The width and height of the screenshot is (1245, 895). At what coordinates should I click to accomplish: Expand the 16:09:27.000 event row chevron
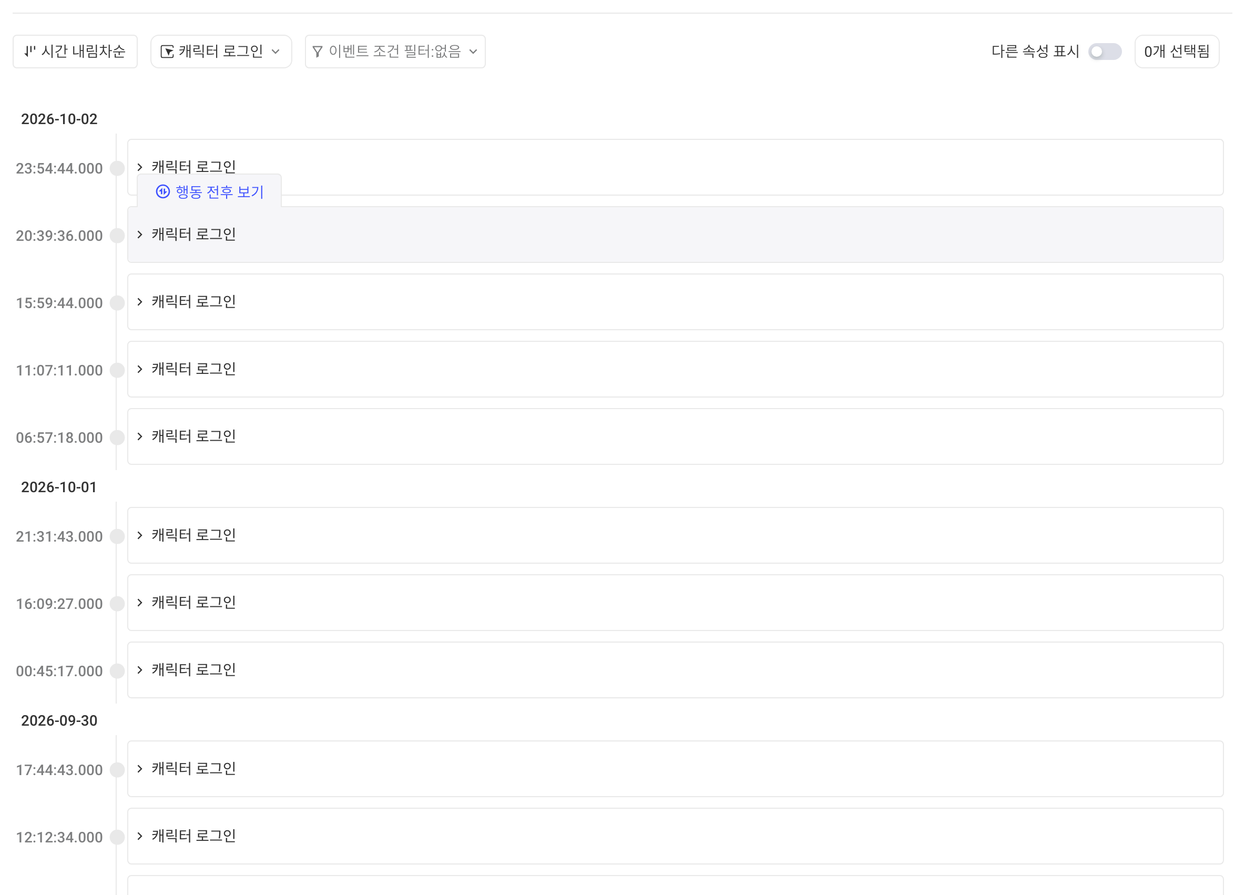[140, 602]
